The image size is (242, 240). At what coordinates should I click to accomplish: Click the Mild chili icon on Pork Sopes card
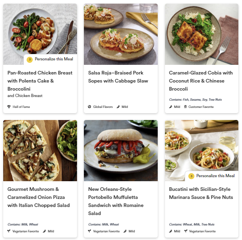[x=118, y=107]
